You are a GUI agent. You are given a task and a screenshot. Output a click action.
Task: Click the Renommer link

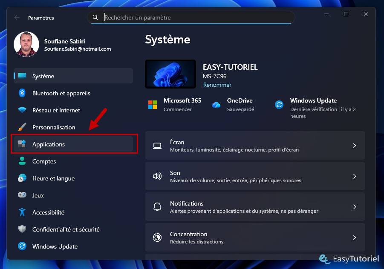[x=217, y=85]
